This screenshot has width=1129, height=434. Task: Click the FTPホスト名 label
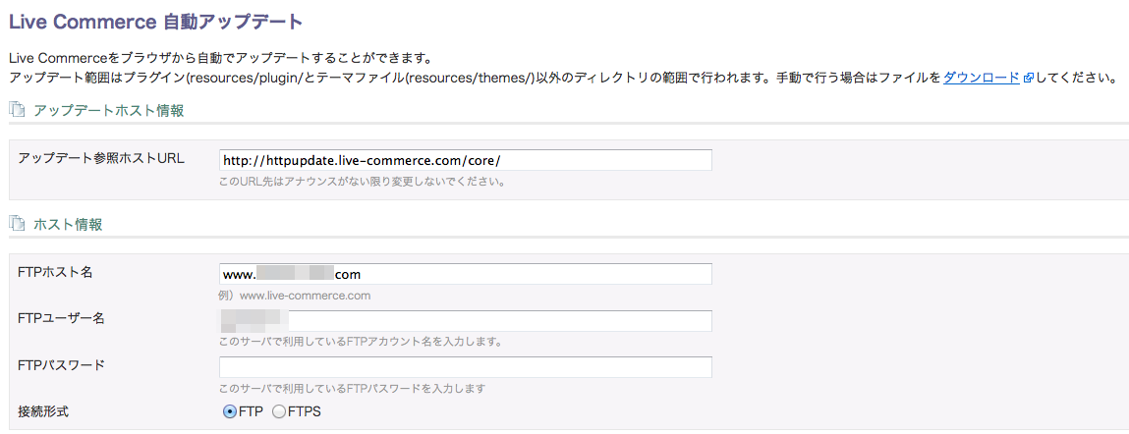[x=55, y=272]
